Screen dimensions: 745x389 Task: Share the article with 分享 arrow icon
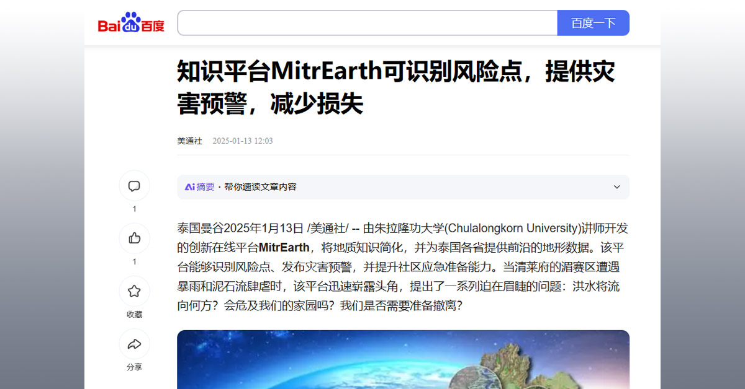point(134,344)
